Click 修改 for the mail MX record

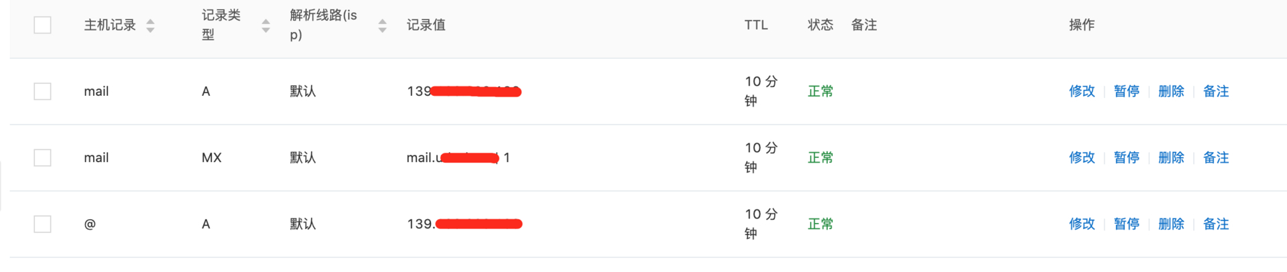tap(1082, 157)
